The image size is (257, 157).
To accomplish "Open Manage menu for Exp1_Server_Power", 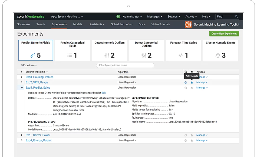I will click(202, 135).
